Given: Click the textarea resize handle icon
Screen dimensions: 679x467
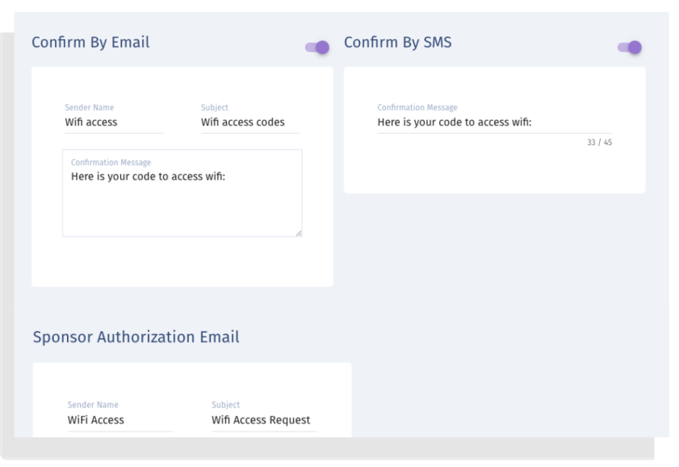Looking at the screenshot, I should point(298,232).
